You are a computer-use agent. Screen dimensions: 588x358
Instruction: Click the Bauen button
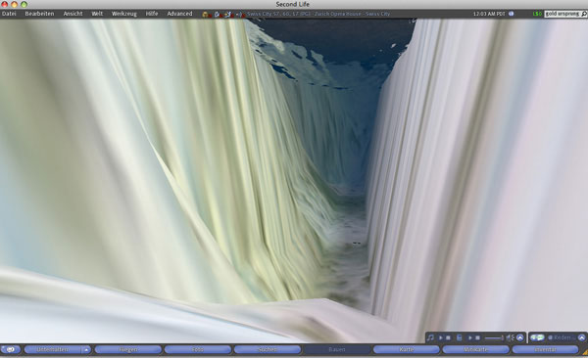337,349
